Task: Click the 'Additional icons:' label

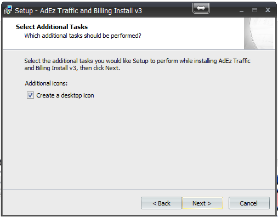Action: click(46, 83)
